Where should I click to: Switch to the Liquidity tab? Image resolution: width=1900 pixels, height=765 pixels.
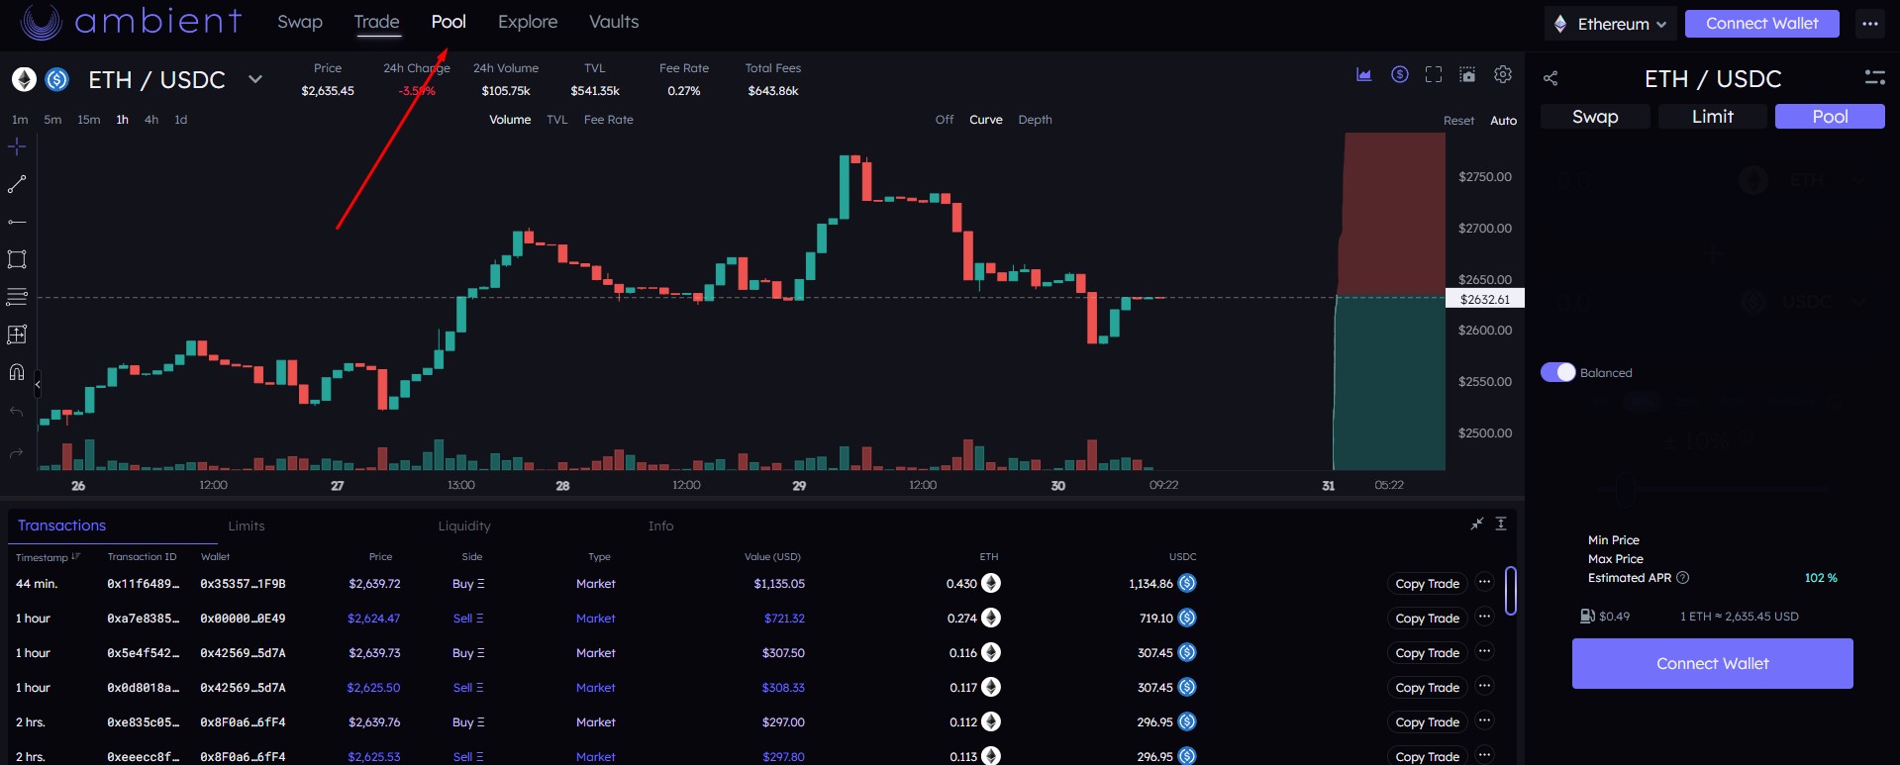[464, 526]
